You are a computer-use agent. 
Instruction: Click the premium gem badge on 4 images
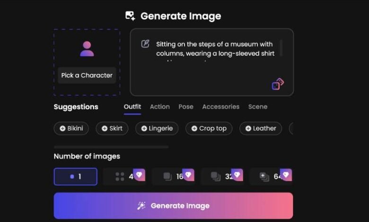point(139,175)
